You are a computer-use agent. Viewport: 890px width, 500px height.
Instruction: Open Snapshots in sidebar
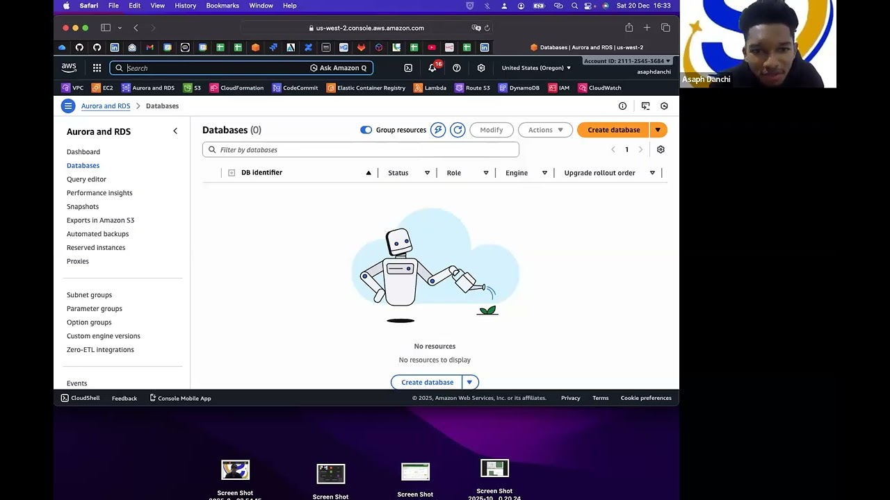(x=83, y=207)
